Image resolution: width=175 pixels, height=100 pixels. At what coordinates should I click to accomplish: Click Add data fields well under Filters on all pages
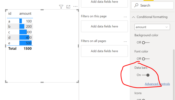click(104, 51)
